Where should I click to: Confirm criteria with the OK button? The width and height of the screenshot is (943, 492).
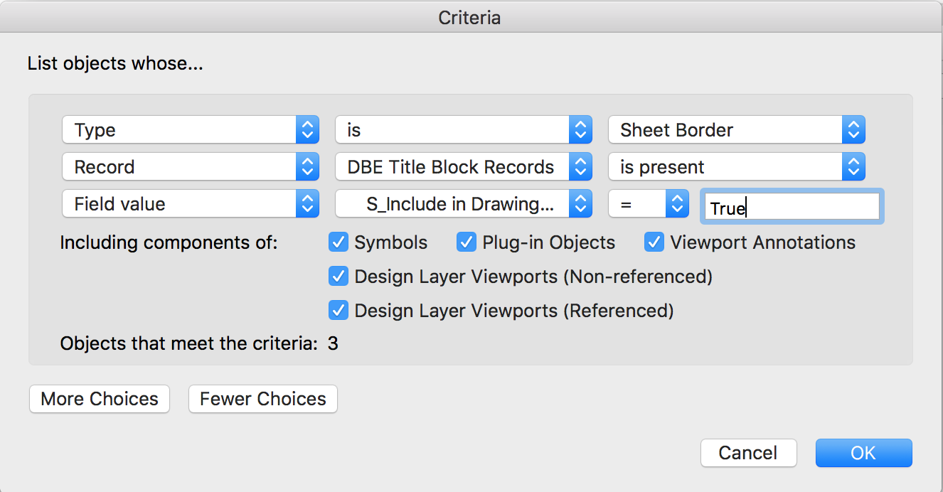click(x=863, y=453)
